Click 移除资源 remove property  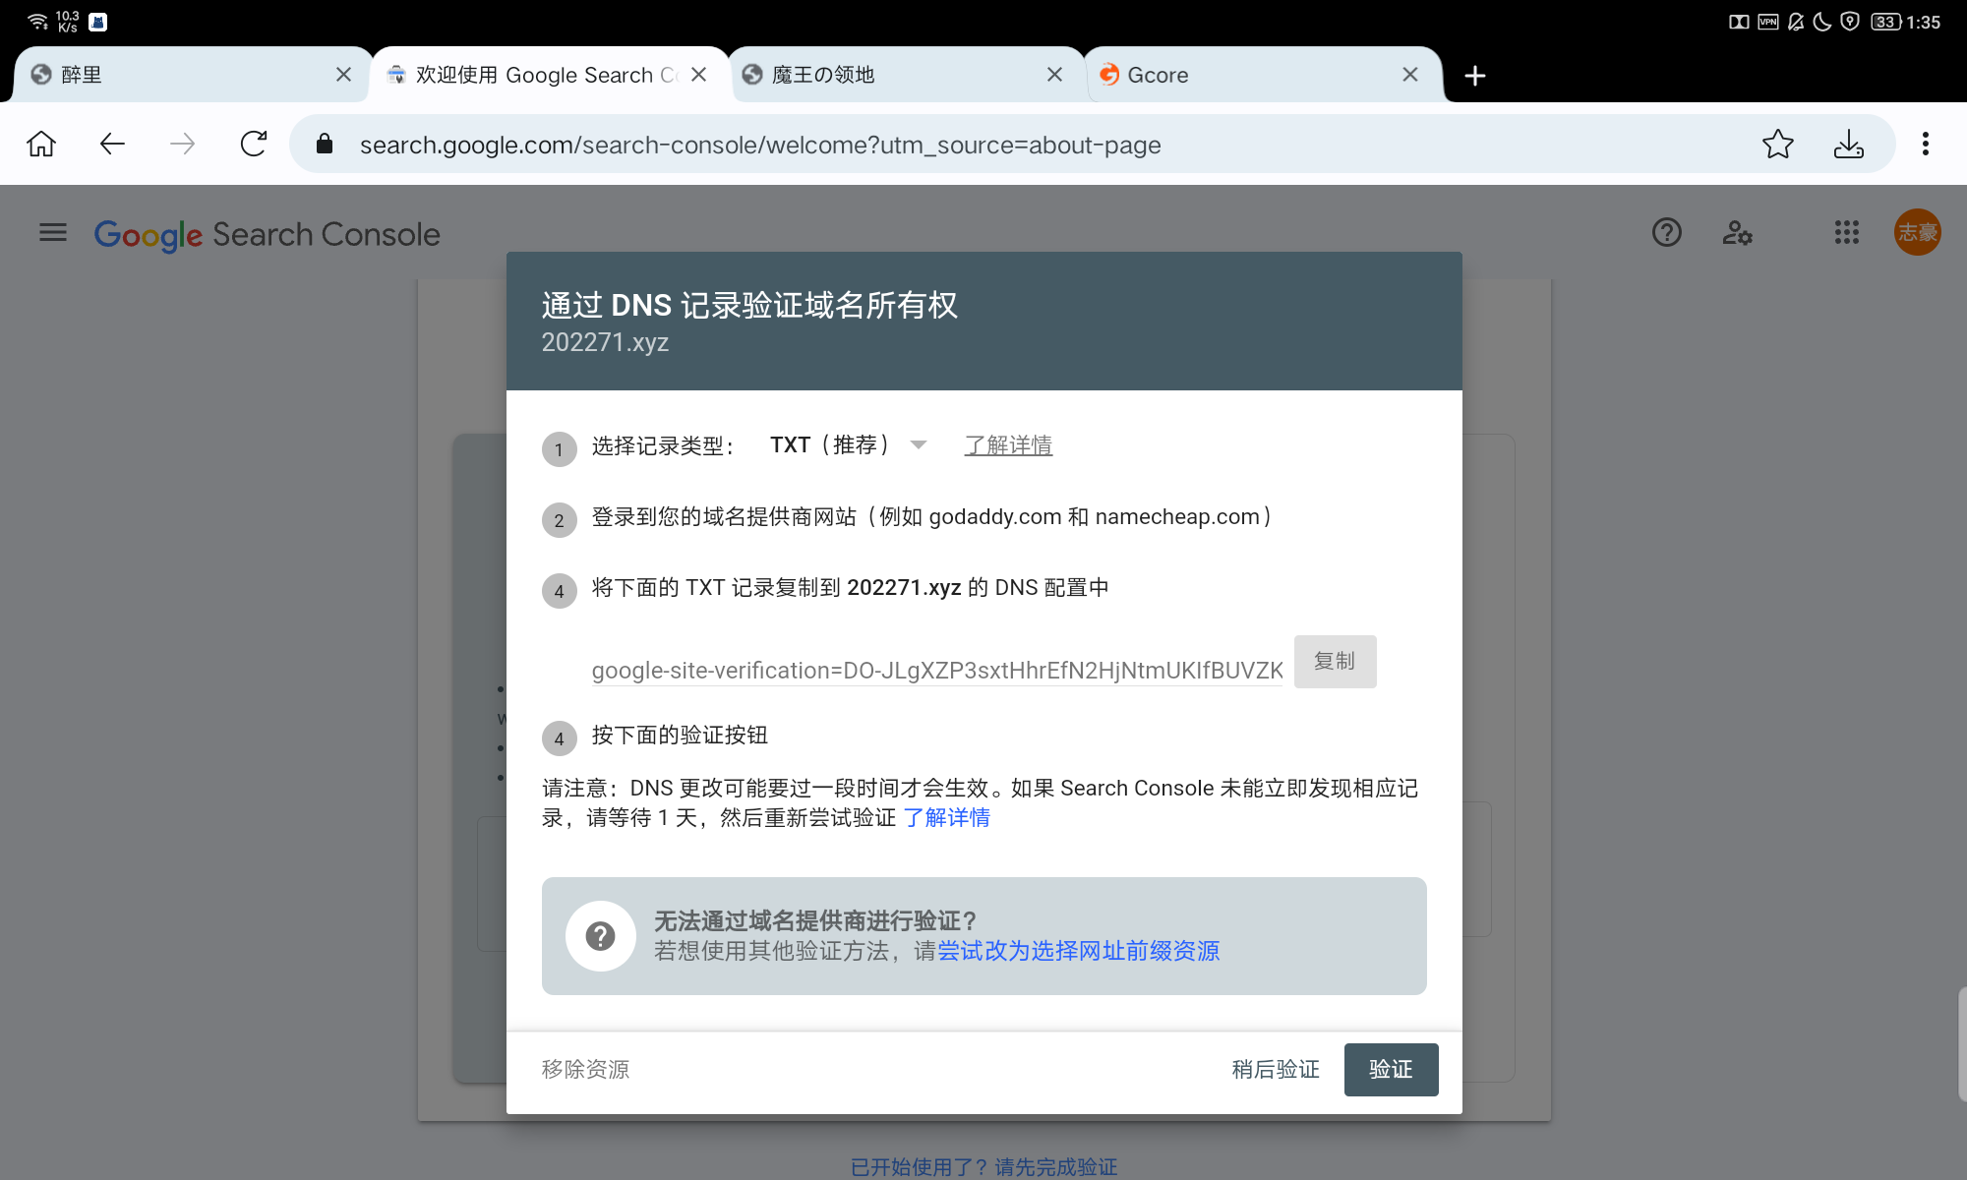click(585, 1070)
